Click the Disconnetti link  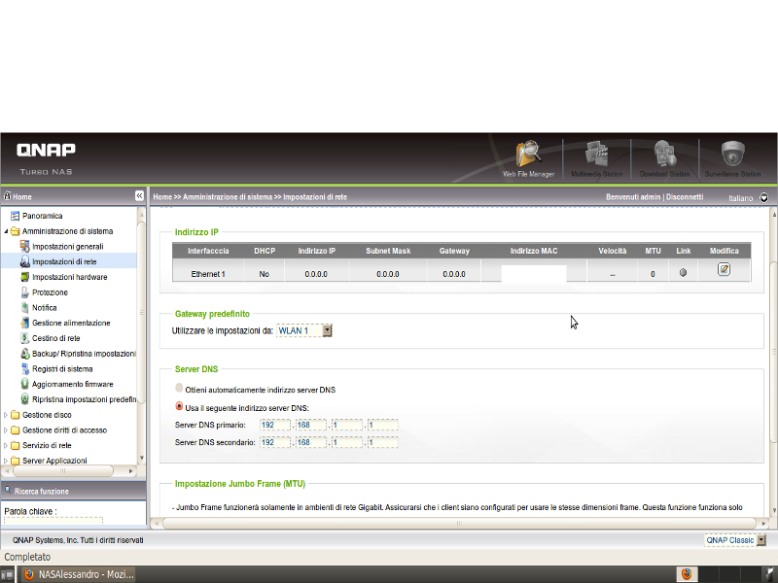click(x=685, y=196)
